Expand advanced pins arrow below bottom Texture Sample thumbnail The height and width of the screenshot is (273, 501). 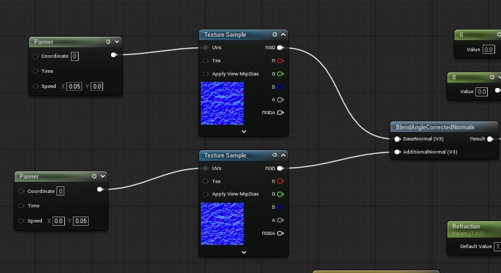click(244, 252)
